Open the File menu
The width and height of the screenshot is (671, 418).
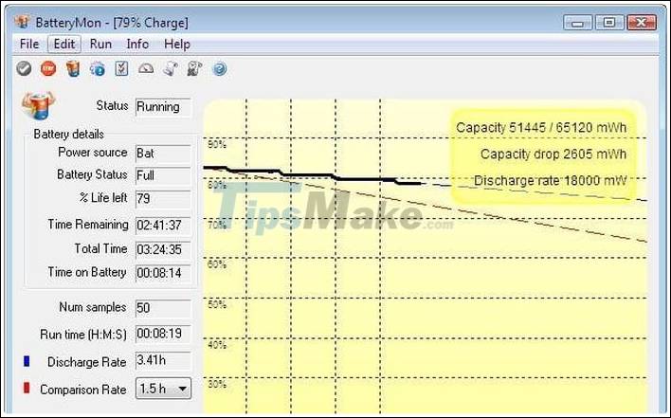pos(29,44)
